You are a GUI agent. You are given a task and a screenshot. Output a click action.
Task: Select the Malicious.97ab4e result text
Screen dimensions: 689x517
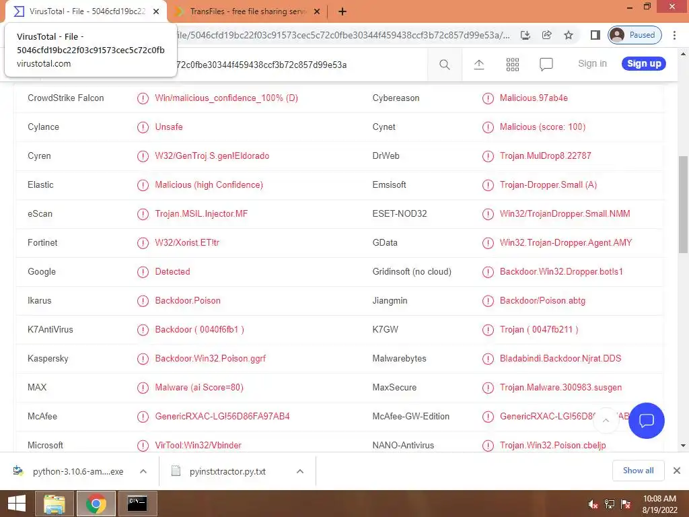[534, 98]
